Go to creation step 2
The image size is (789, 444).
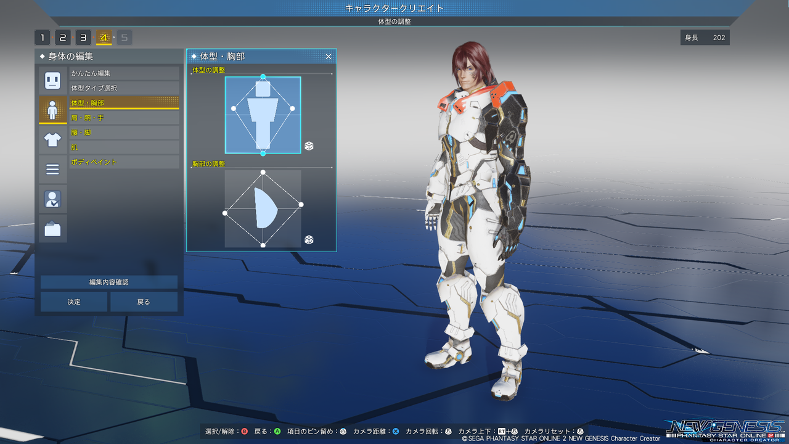[x=63, y=38]
